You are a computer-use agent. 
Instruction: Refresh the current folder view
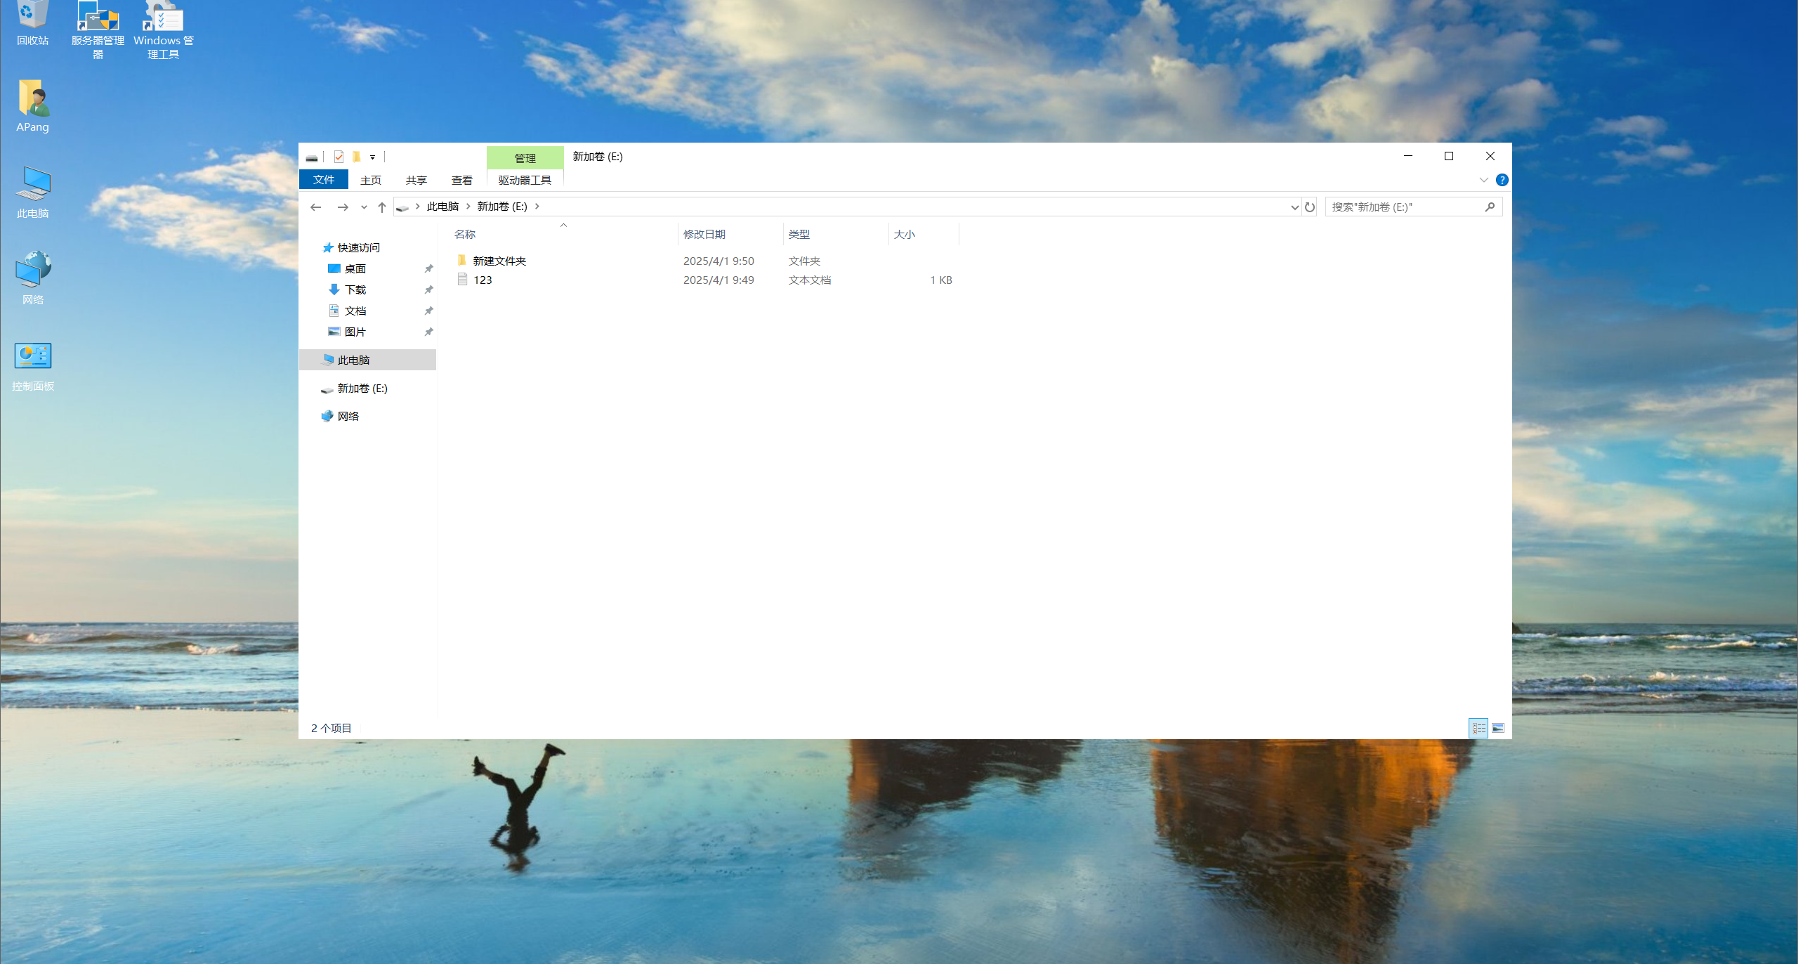click(x=1309, y=207)
